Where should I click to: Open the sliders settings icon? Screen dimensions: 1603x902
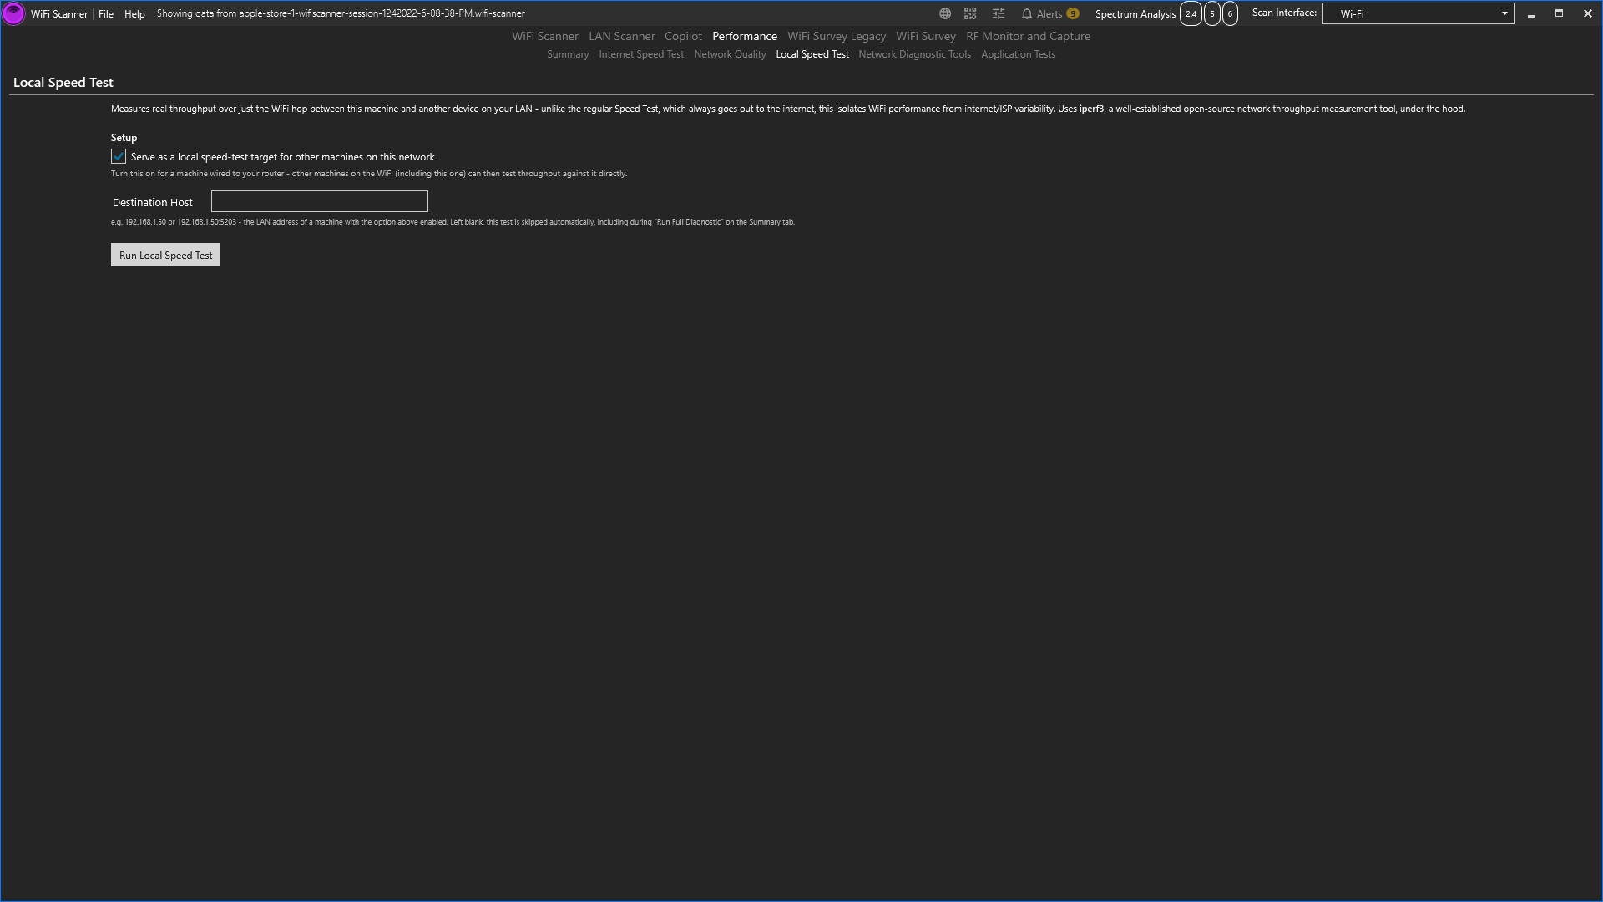pos(999,13)
